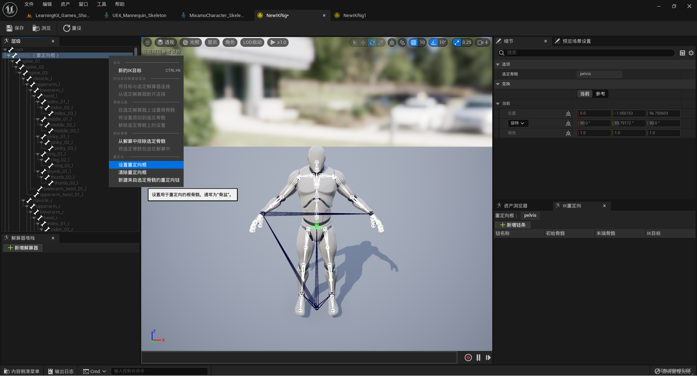Select the viewport select-mode arrow tool

pos(354,42)
